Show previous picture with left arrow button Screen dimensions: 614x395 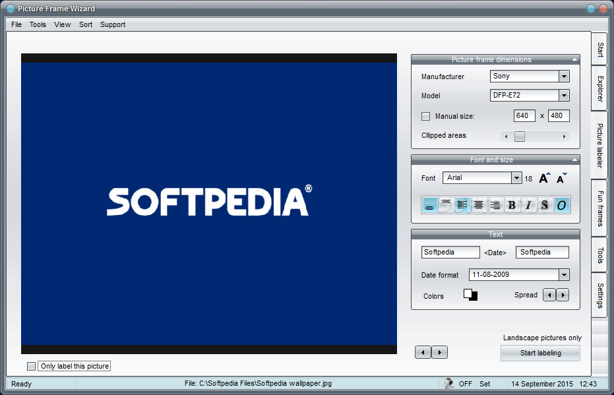click(423, 352)
